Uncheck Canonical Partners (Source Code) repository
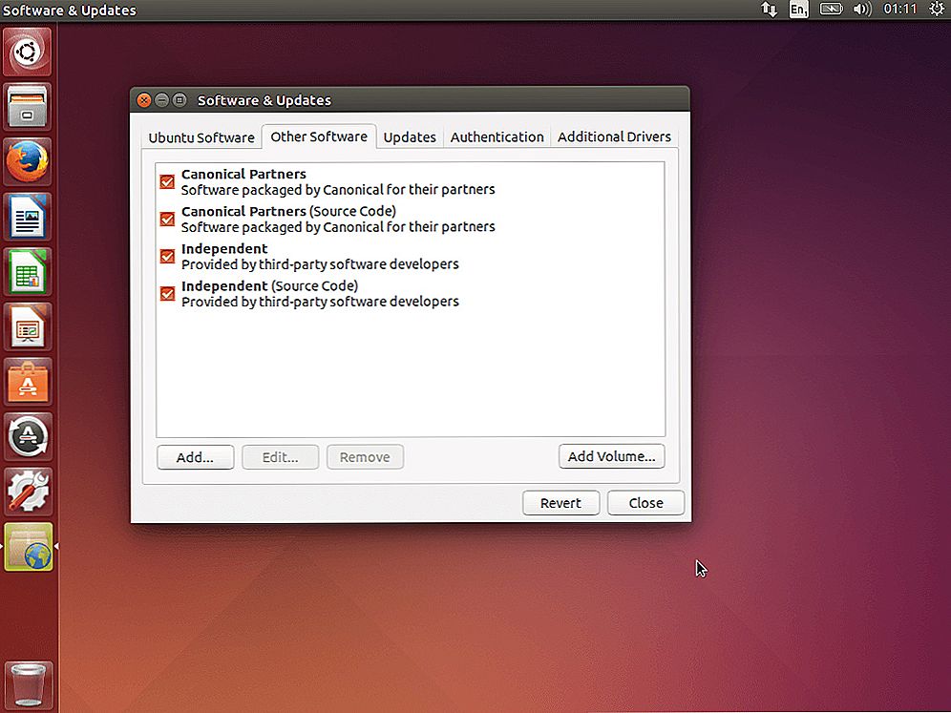 click(x=167, y=219)
